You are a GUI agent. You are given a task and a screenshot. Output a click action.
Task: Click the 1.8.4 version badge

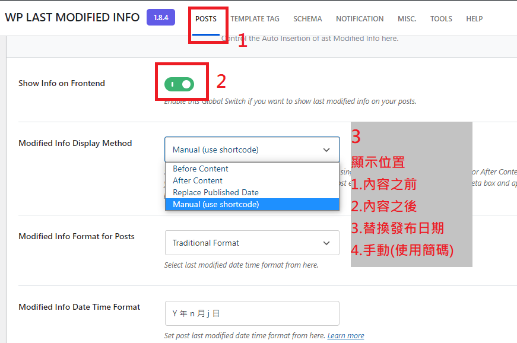click(161, 17)
